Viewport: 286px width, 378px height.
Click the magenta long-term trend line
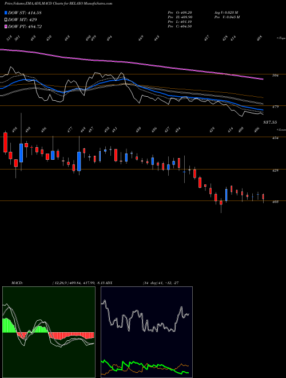[x=132, y=63]
